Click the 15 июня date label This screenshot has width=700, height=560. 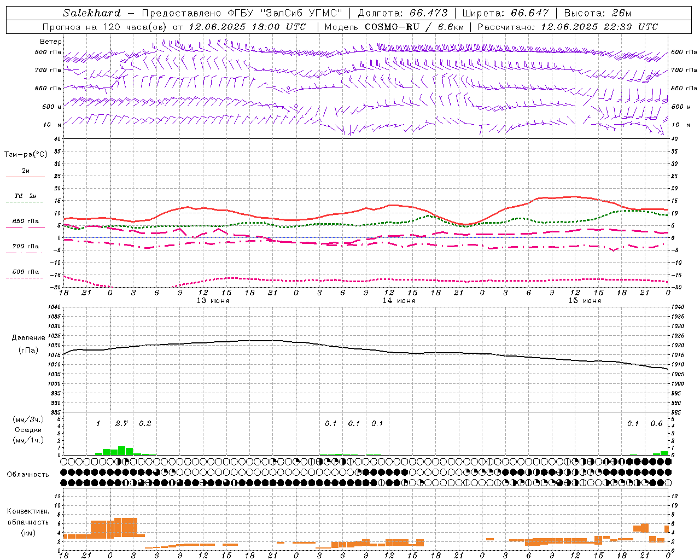(585, 301)
